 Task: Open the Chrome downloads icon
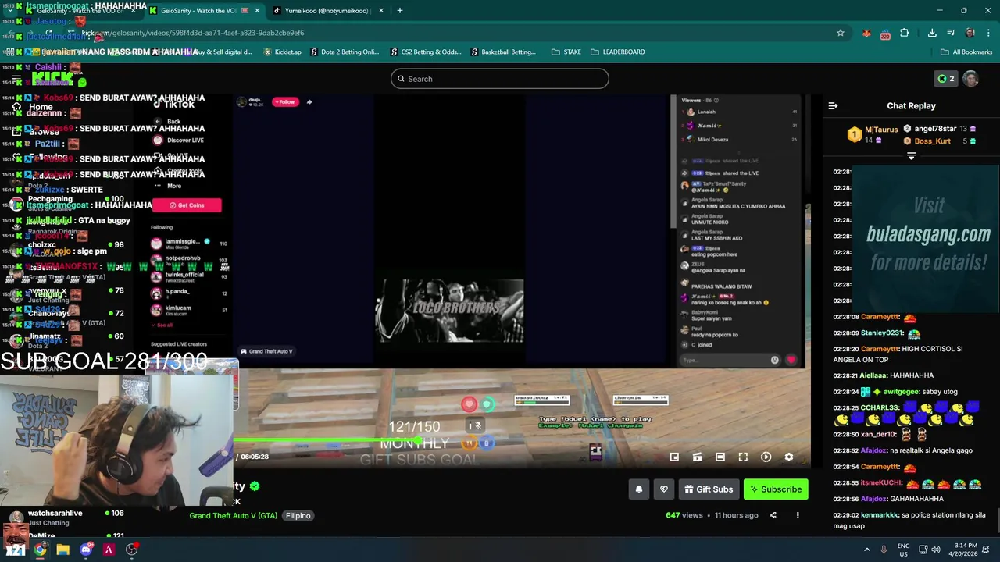pos(932,33)
